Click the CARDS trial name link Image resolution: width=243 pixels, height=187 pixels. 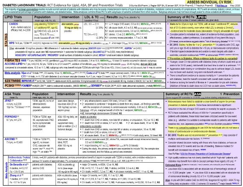point(14,24)
